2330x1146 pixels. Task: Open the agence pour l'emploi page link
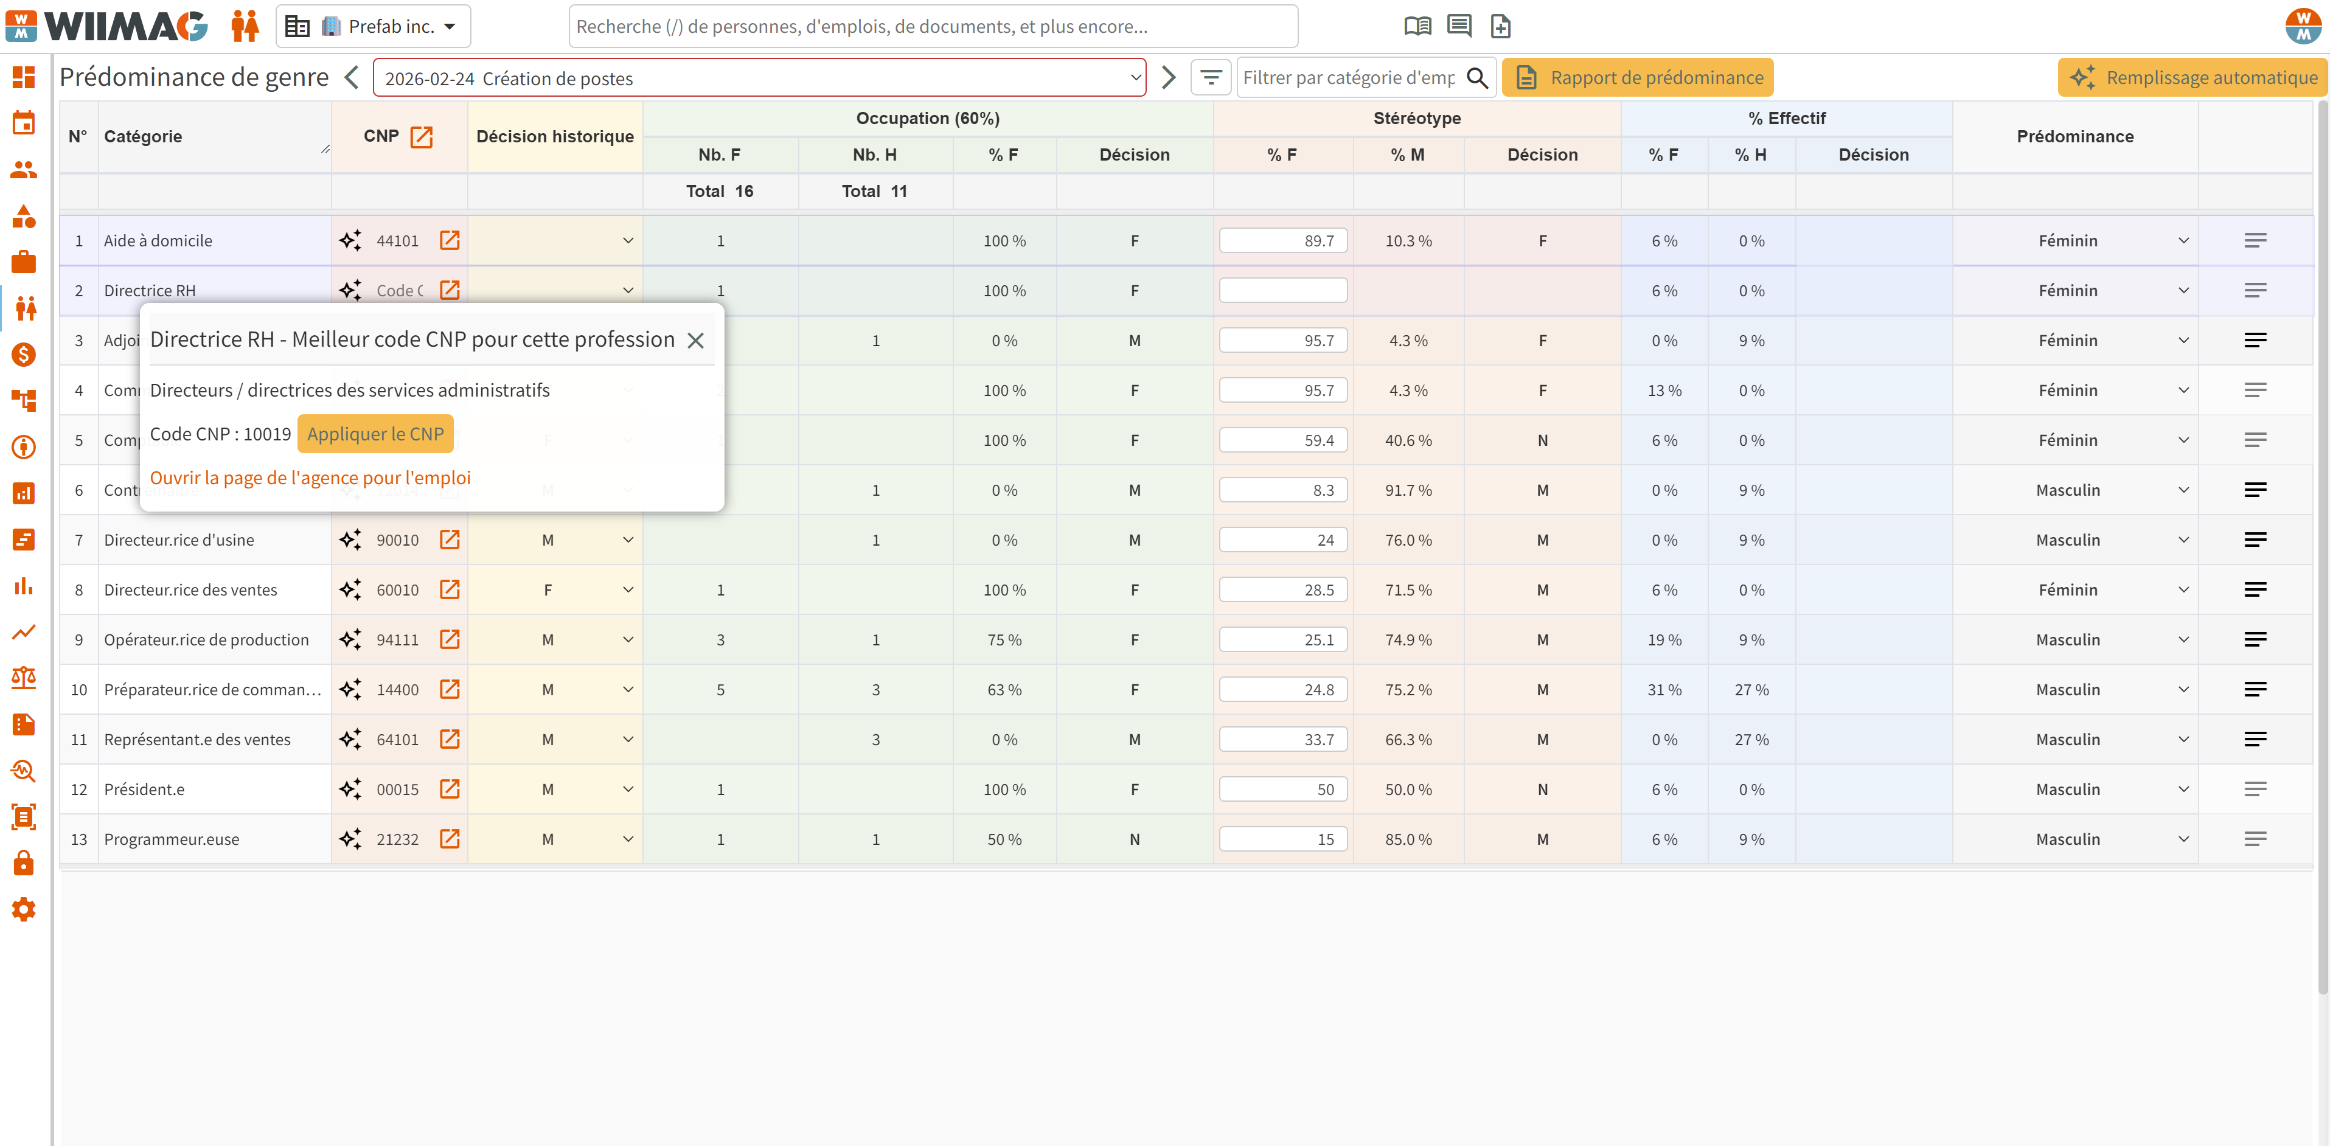coord(310,477)
